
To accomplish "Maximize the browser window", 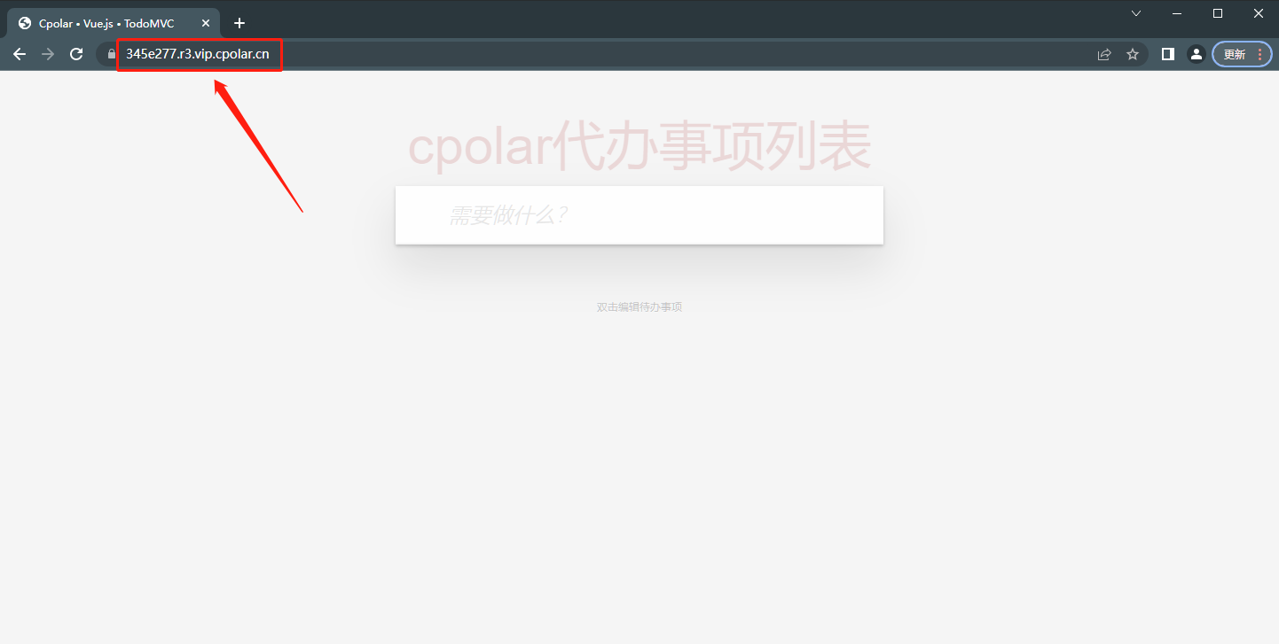I will tap(1218, 13).
